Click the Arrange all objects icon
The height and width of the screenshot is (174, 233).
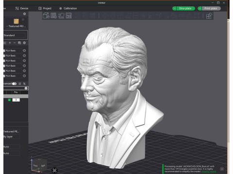point(69,15)
